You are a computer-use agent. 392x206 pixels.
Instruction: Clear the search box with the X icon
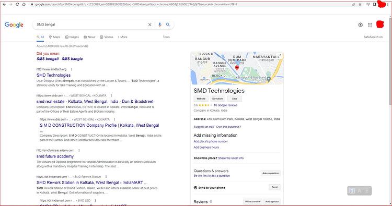[149, 25]
